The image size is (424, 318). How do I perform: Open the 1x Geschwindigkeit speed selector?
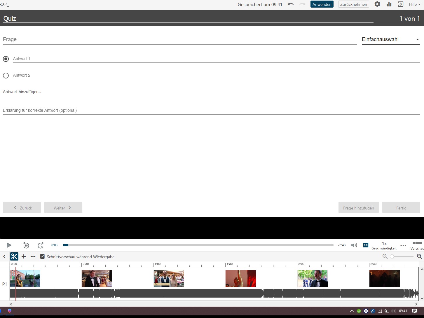click(384, 245)
